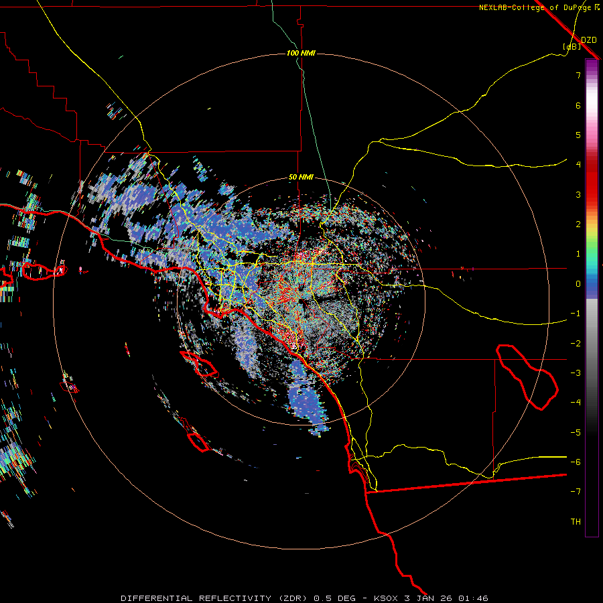
Task: Click the -6 dB value on the color scale
Action: pos(576,462)
